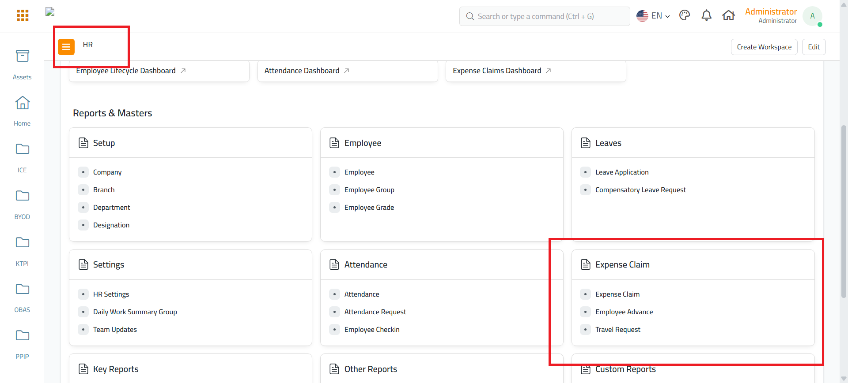This screenshot has width=848, height=383.
Task: Click the search command bar
Action: [545, 16]
